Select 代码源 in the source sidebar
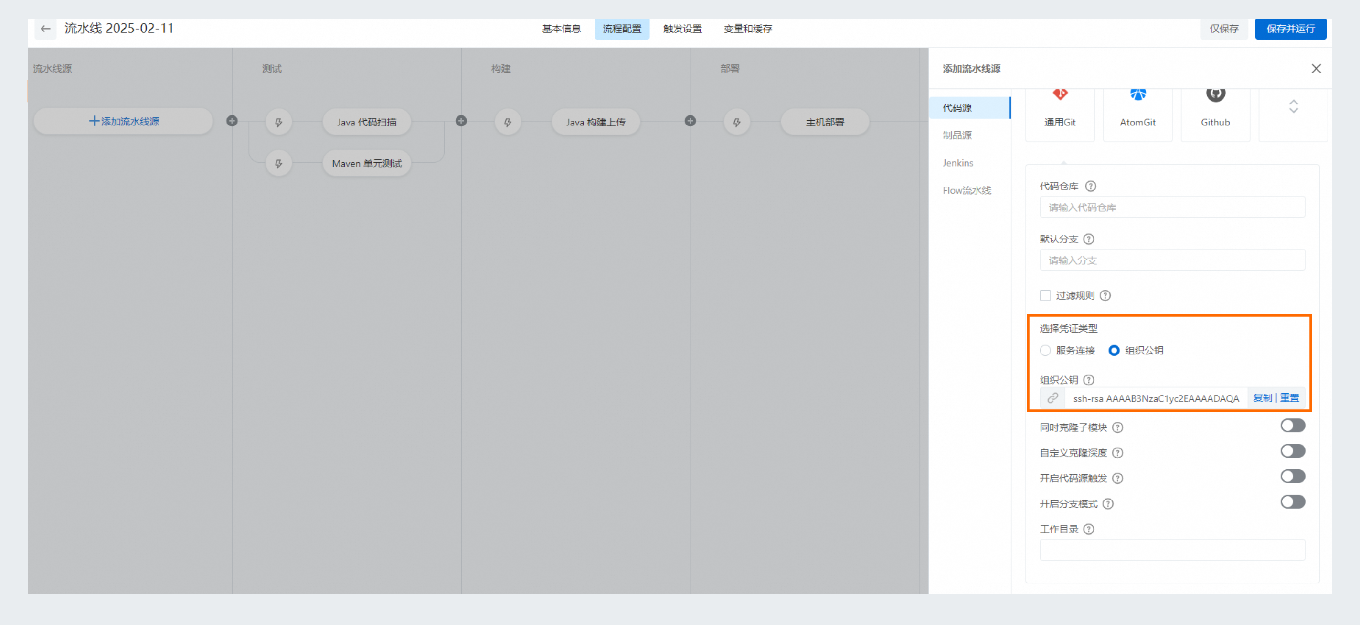The height and width of the screenshot is (625, 1360). point(970,108)
